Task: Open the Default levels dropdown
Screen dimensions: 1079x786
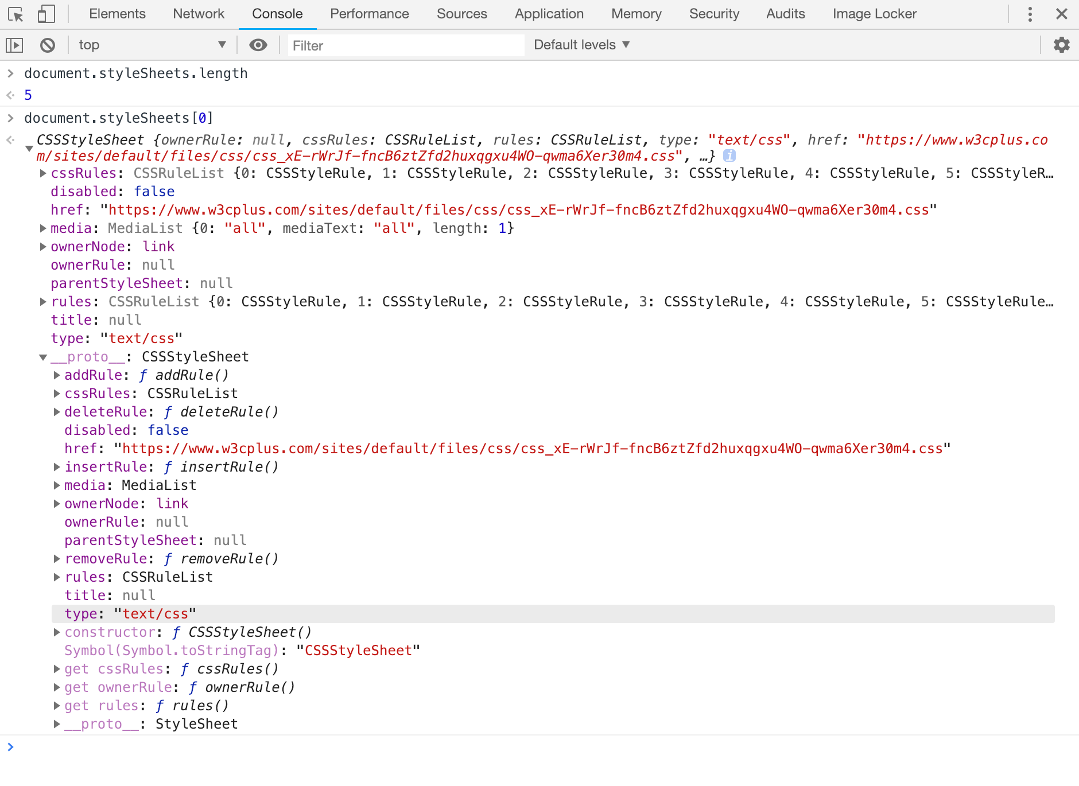Action: pyautogui.click(x=582, y=45)
